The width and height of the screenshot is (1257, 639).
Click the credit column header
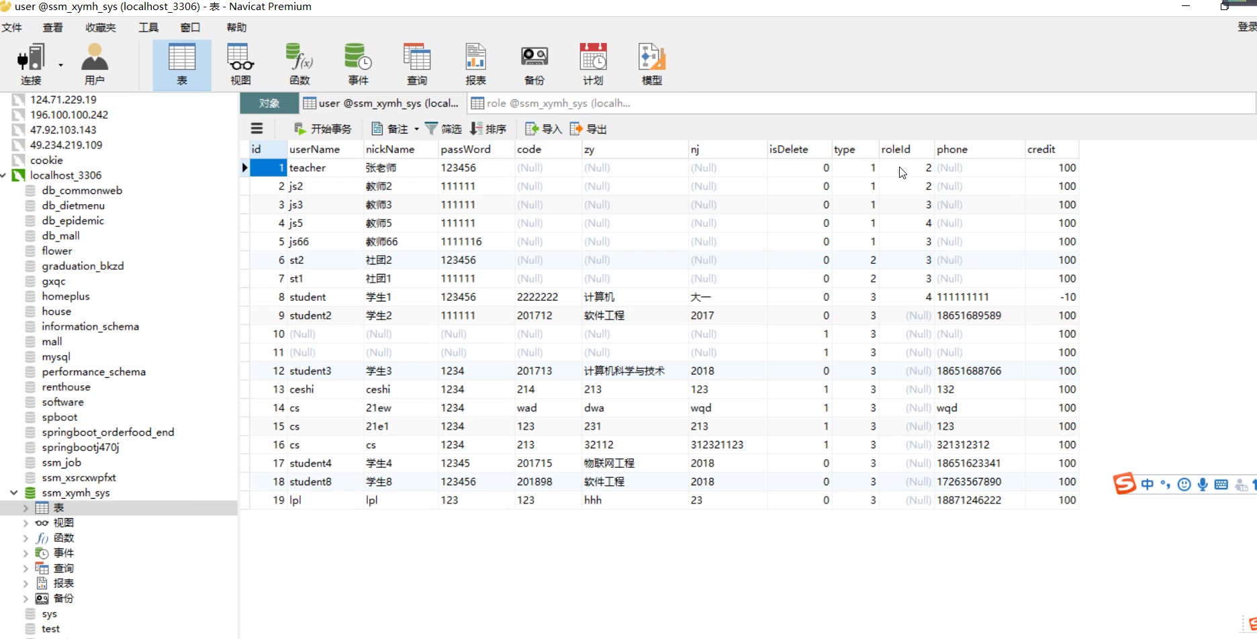1041,149
